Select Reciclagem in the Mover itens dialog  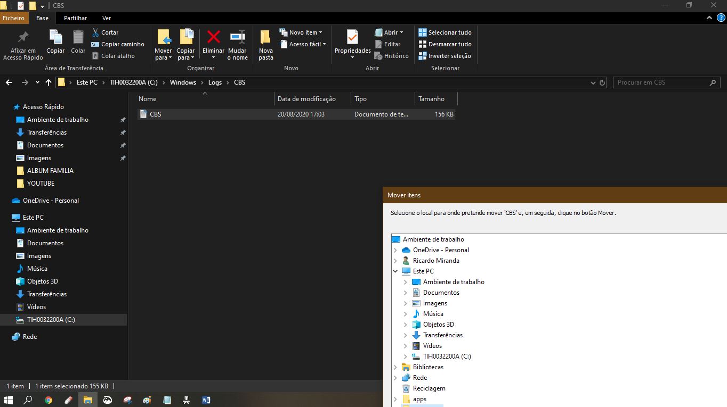[429, 388]
